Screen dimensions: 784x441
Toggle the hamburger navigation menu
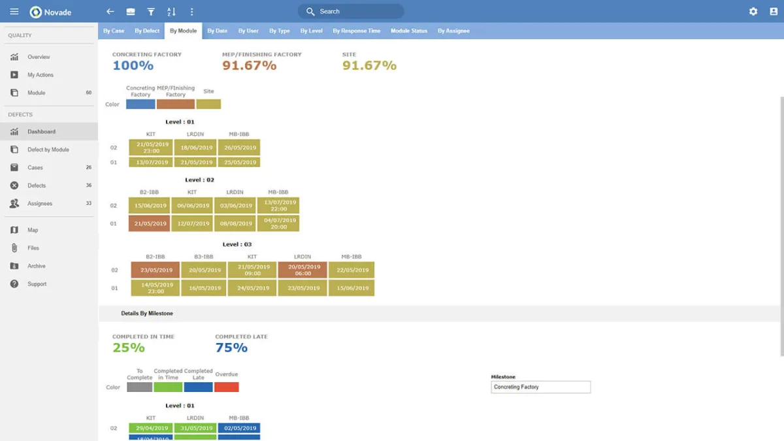click(x=14, y=11)
